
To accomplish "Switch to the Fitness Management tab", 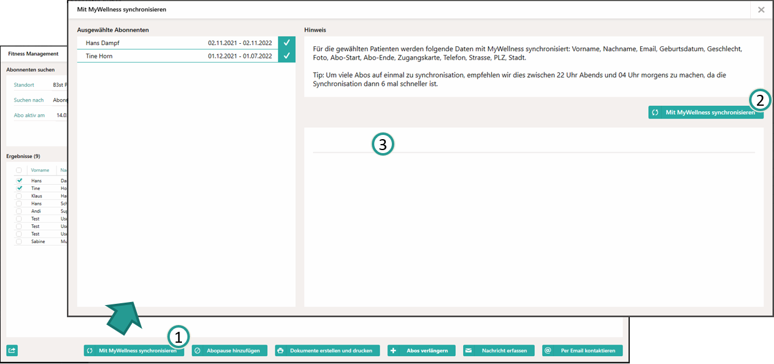I will pyautogui.click(x=33, y=53).
